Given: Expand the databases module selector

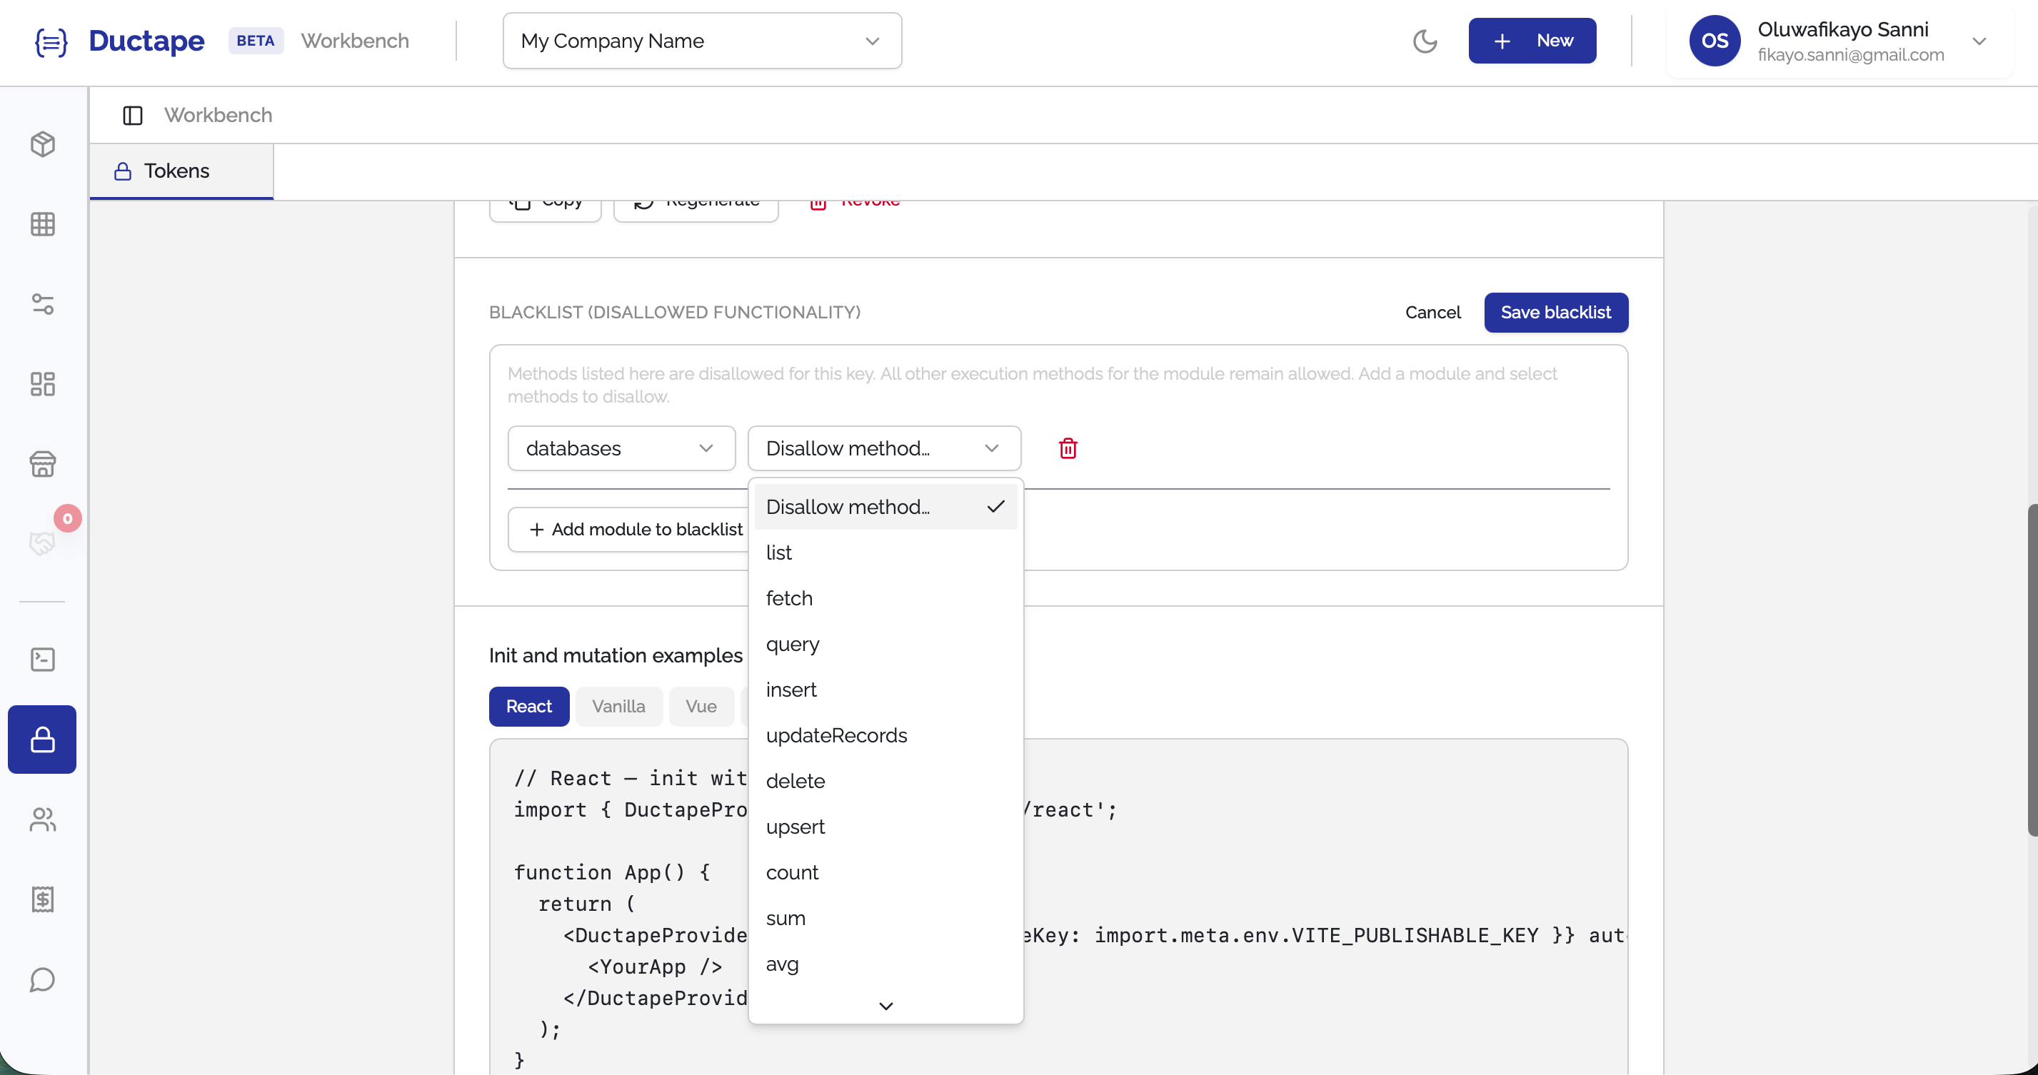Looking at the screenshot, I should click(621, 448).
